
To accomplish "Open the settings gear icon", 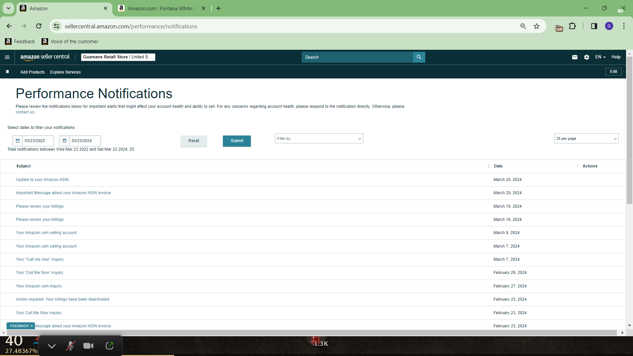I will pos(587,57).
